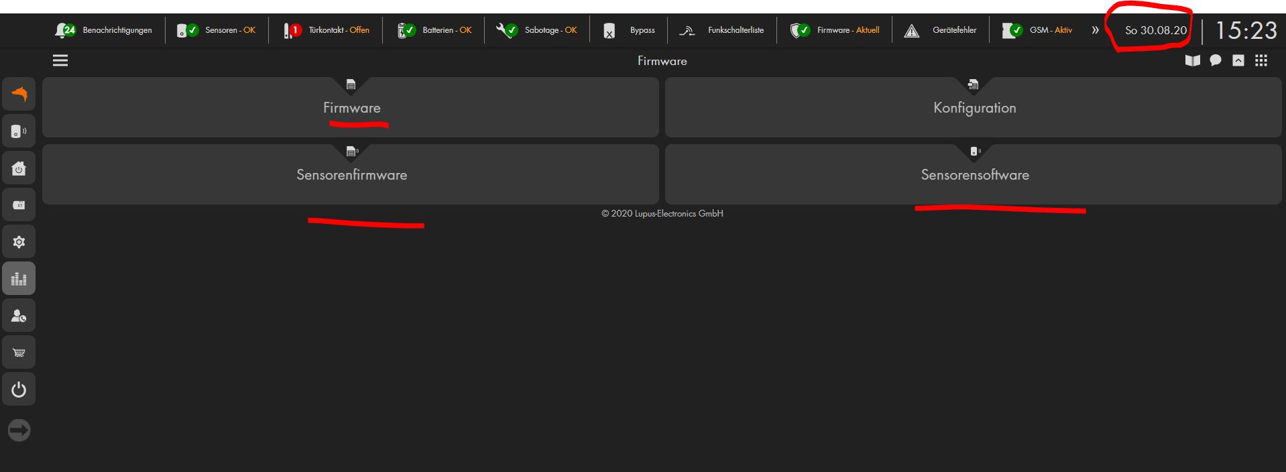
Task: Click the power icon in left sidebar
Action: (19, 390)
